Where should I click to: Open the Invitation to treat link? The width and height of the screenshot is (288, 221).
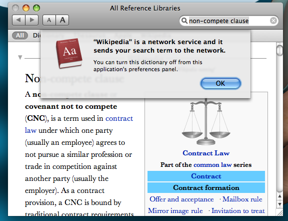click(238, 210)
